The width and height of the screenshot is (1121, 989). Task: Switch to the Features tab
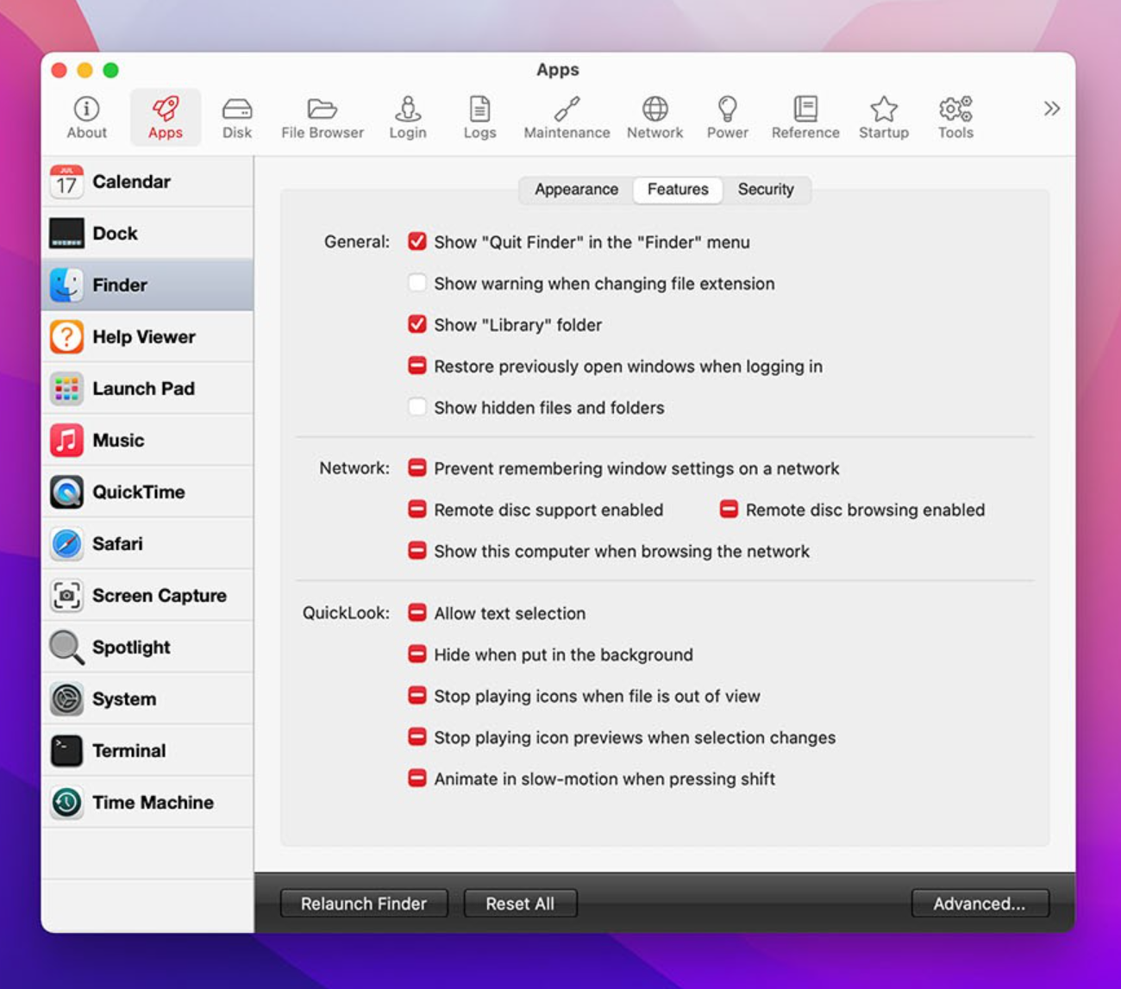[678, 190]
